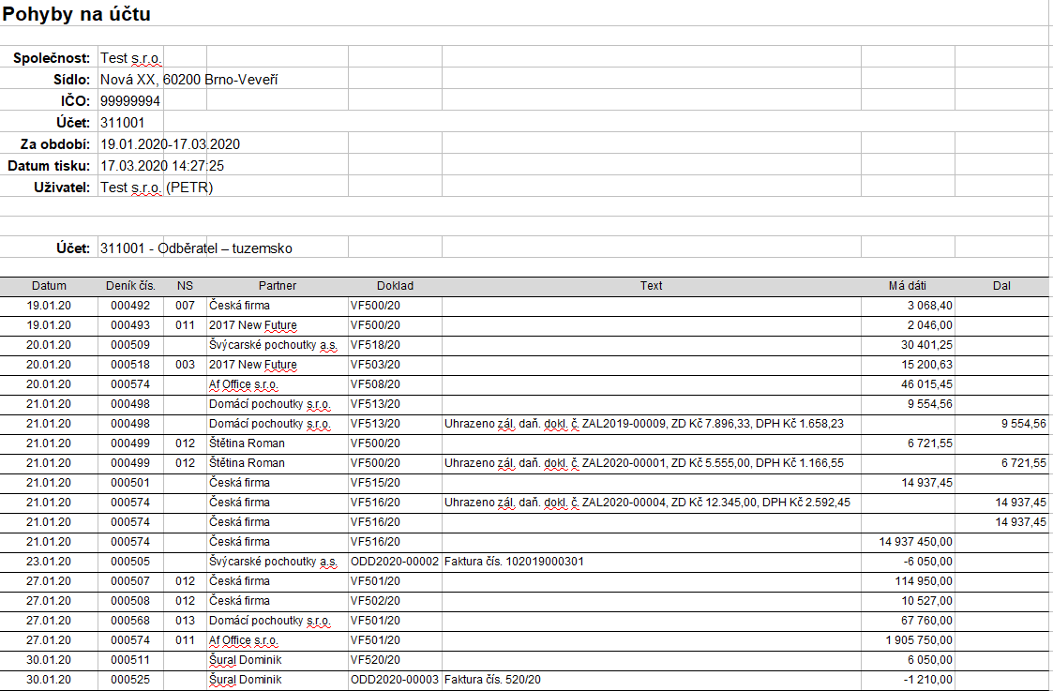The height and width of the screenshot is (691, 1053).
Task: Click the NS column header
Action: (185, 286)
